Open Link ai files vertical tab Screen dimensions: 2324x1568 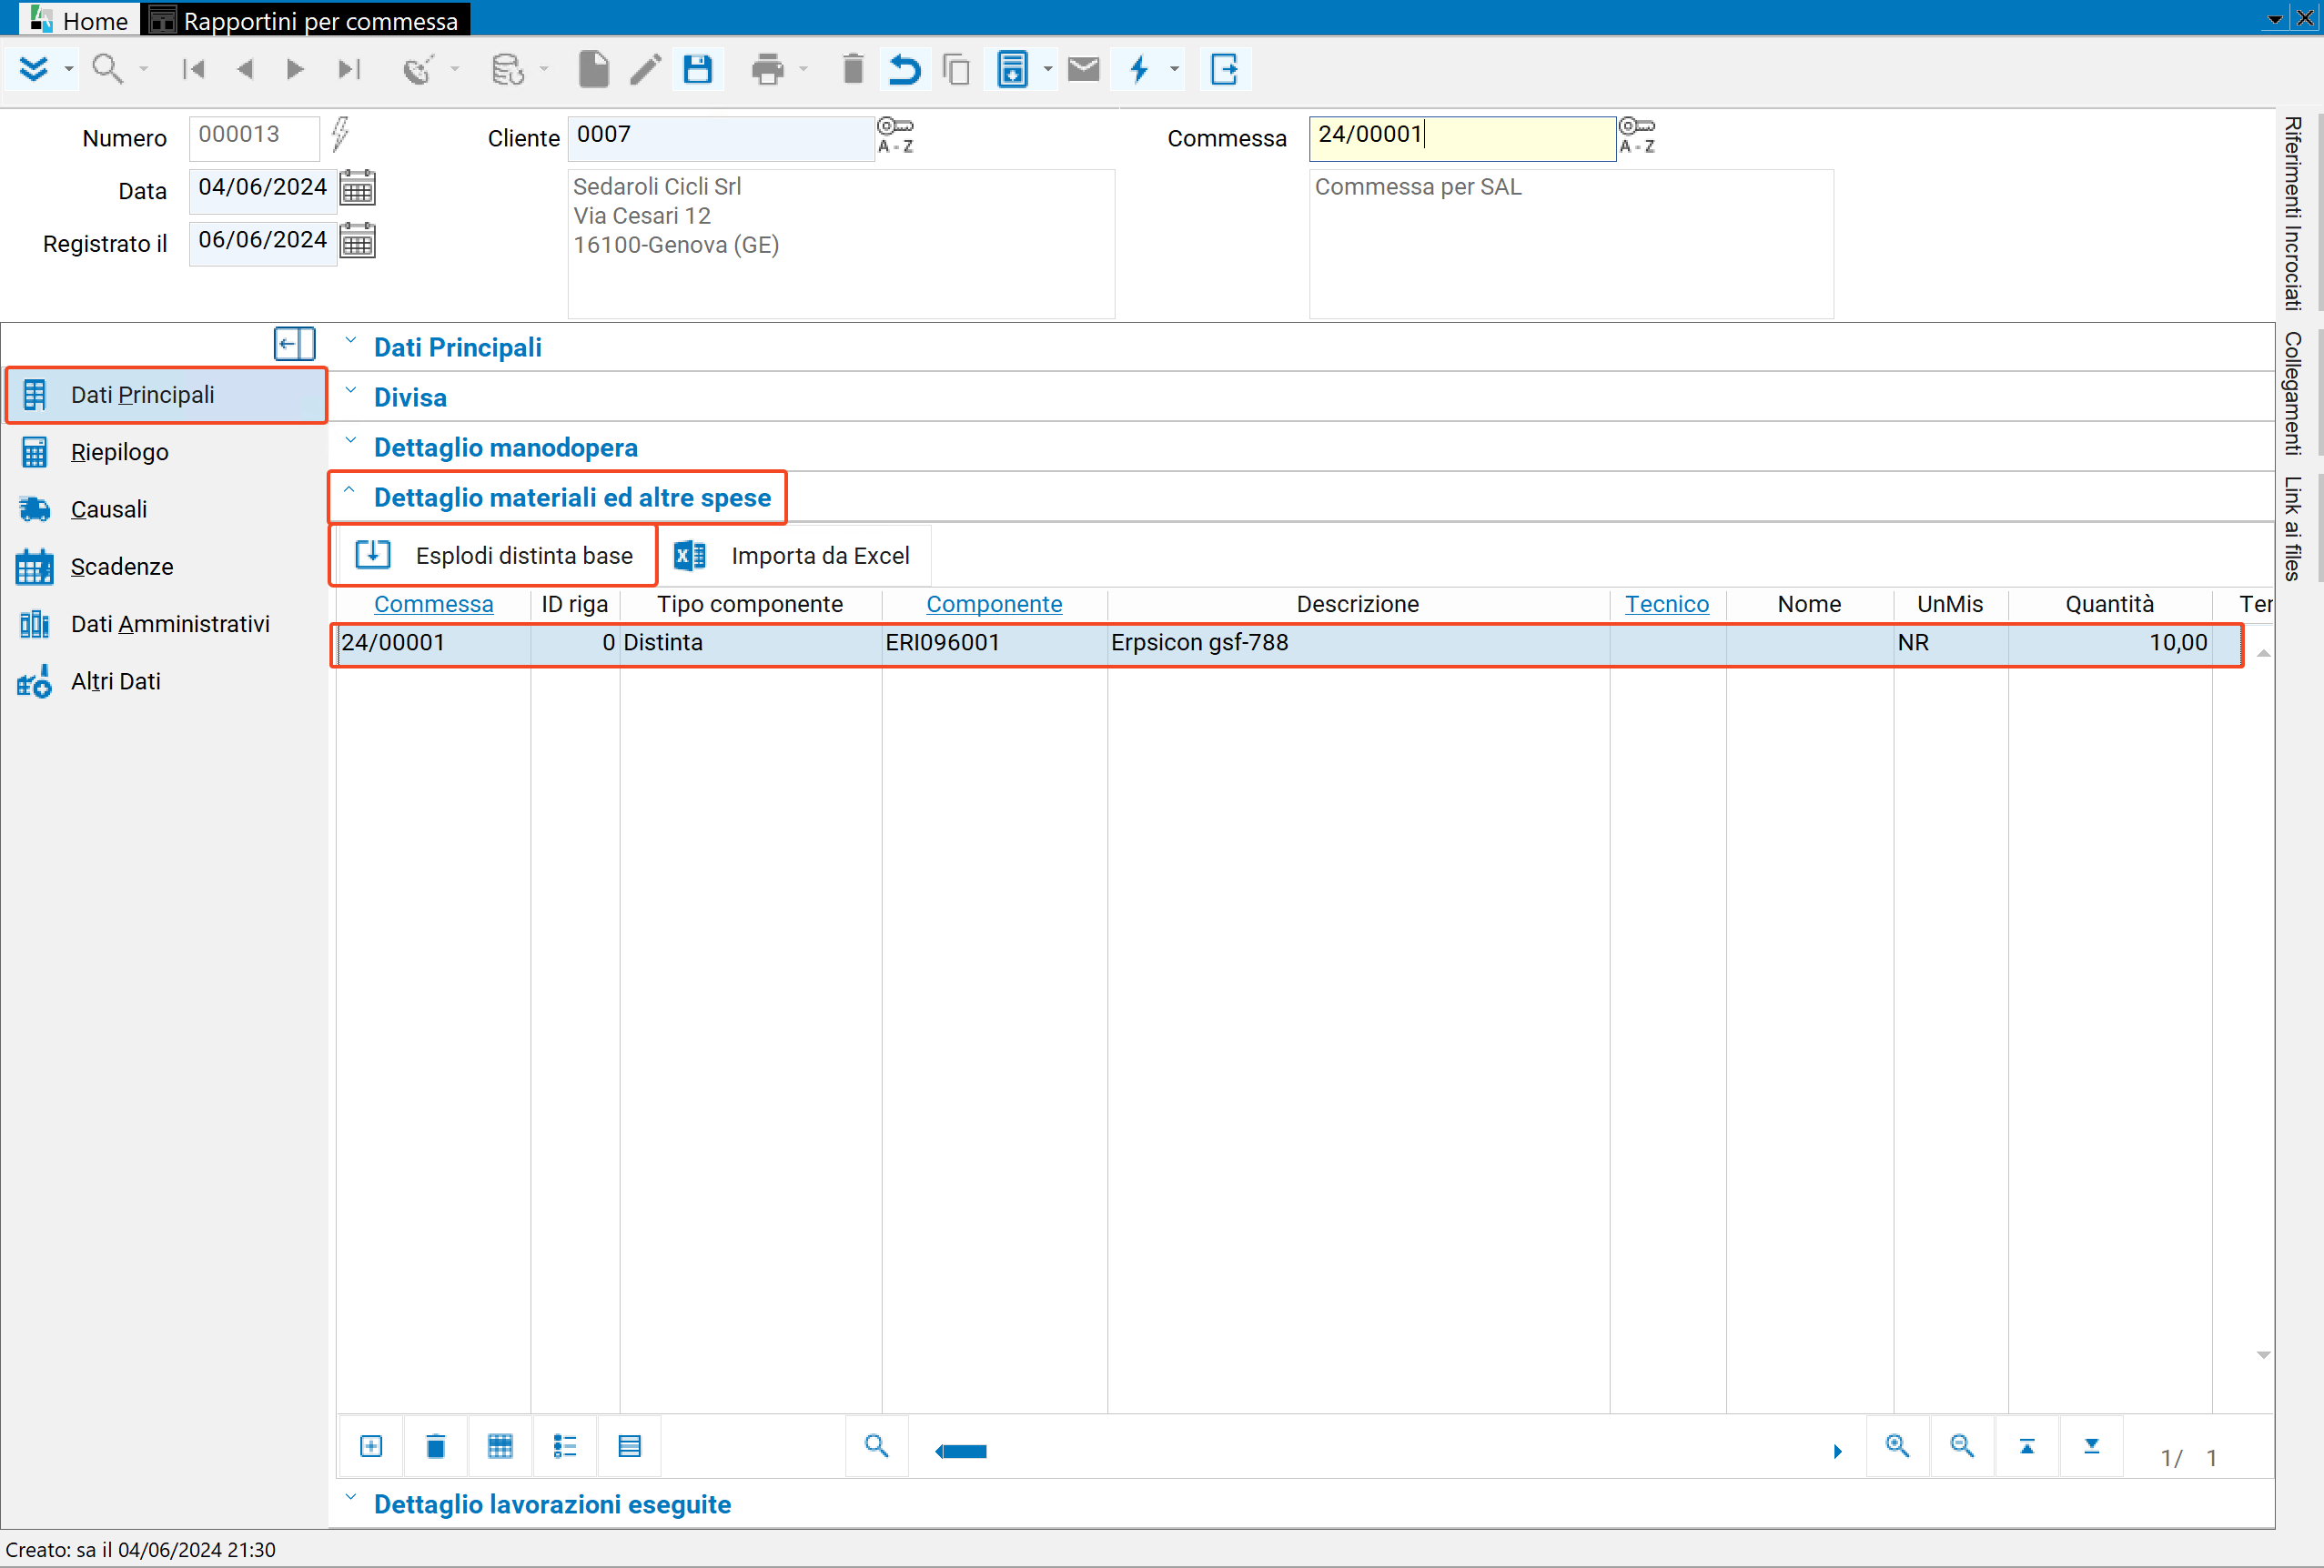pos(2294,528)
